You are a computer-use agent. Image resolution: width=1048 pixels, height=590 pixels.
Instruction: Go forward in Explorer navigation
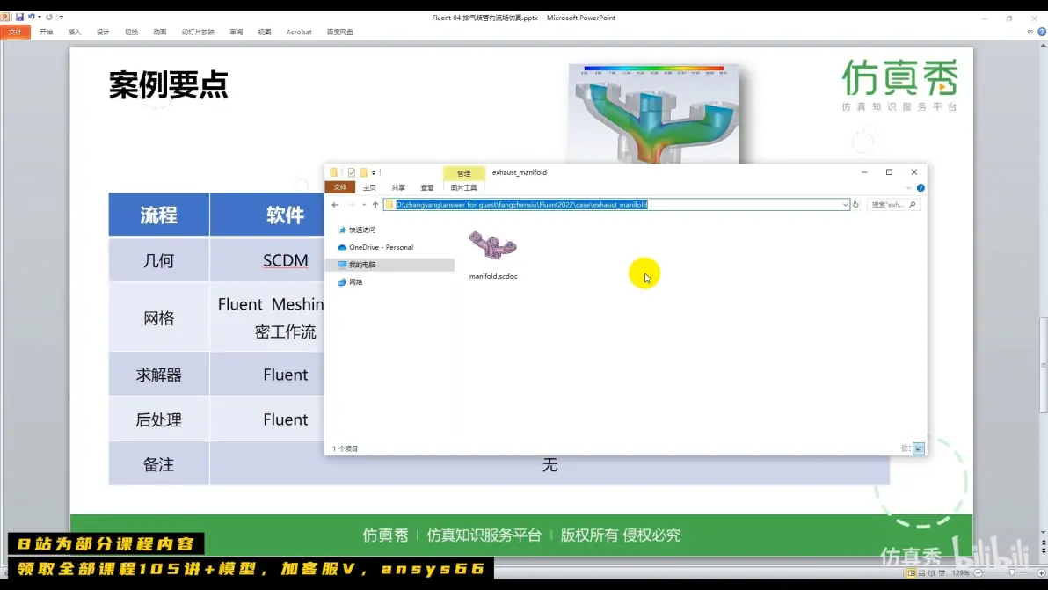[351, 205]
